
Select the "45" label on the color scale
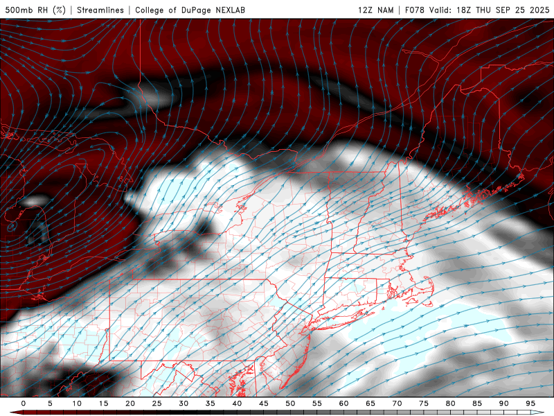coord(264,404)
